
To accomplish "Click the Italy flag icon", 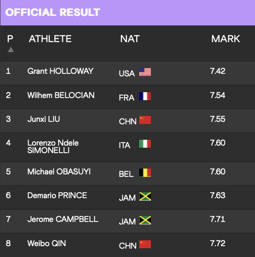I will pyautogui.click(x=145, y=144).
